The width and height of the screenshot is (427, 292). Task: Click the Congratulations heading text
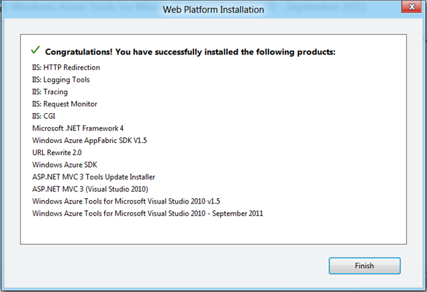(x=190, y=52)
